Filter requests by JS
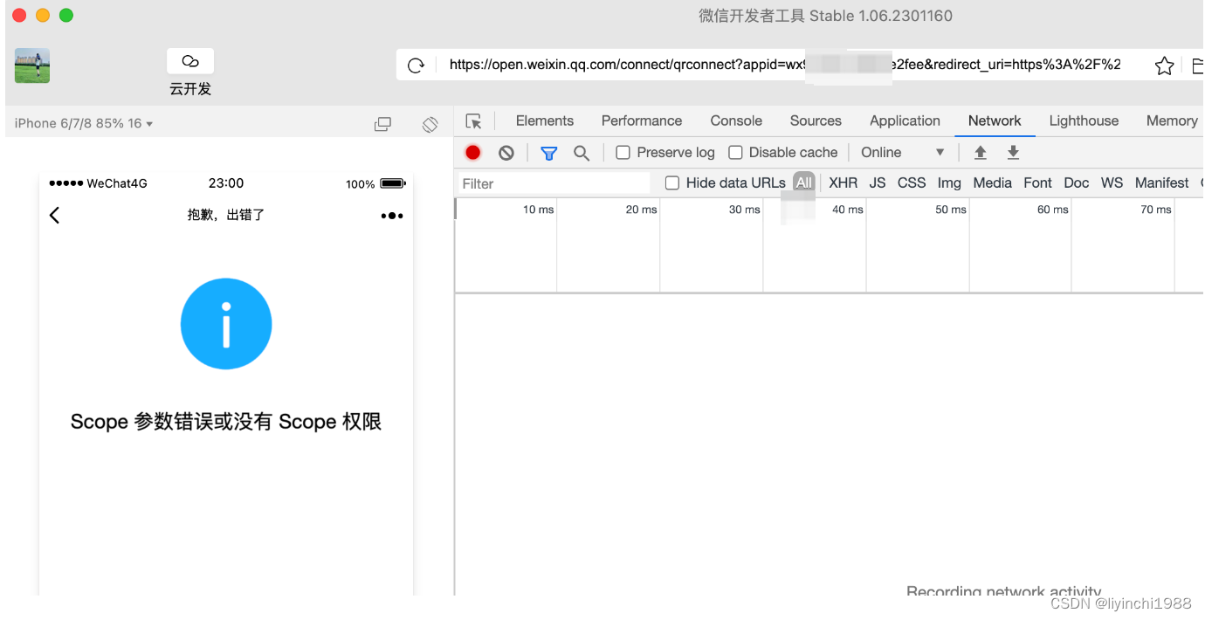Screen dimensions: 1205x620 tap(878, 183)
